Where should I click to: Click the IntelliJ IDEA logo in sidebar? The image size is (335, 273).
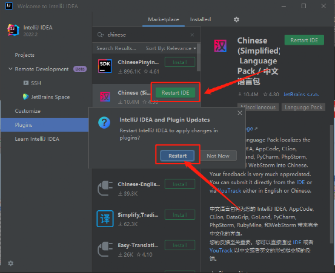(13, 30)
